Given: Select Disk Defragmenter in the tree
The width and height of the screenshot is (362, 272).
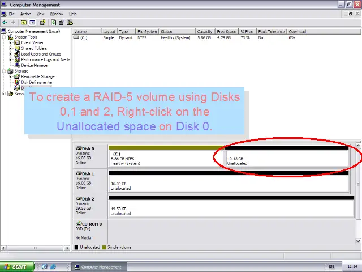Looking at the screenshot, I should tap(37, 83).
